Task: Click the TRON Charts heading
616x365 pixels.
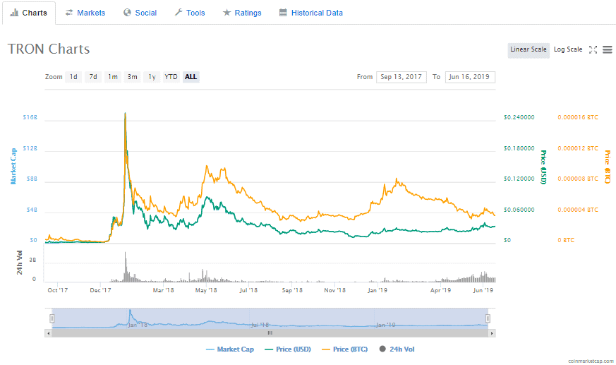Action: [x=49, y=49]
